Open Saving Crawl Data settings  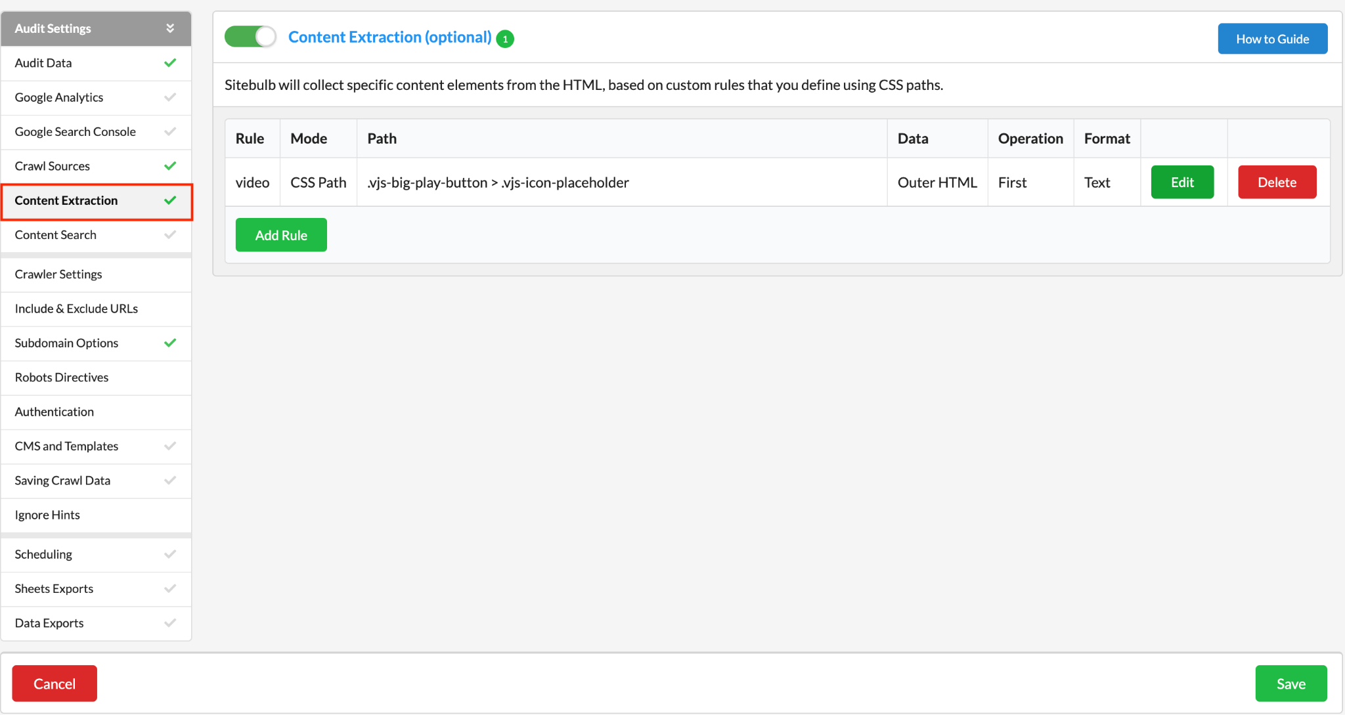pyautogui.click(x=96, y=481)
